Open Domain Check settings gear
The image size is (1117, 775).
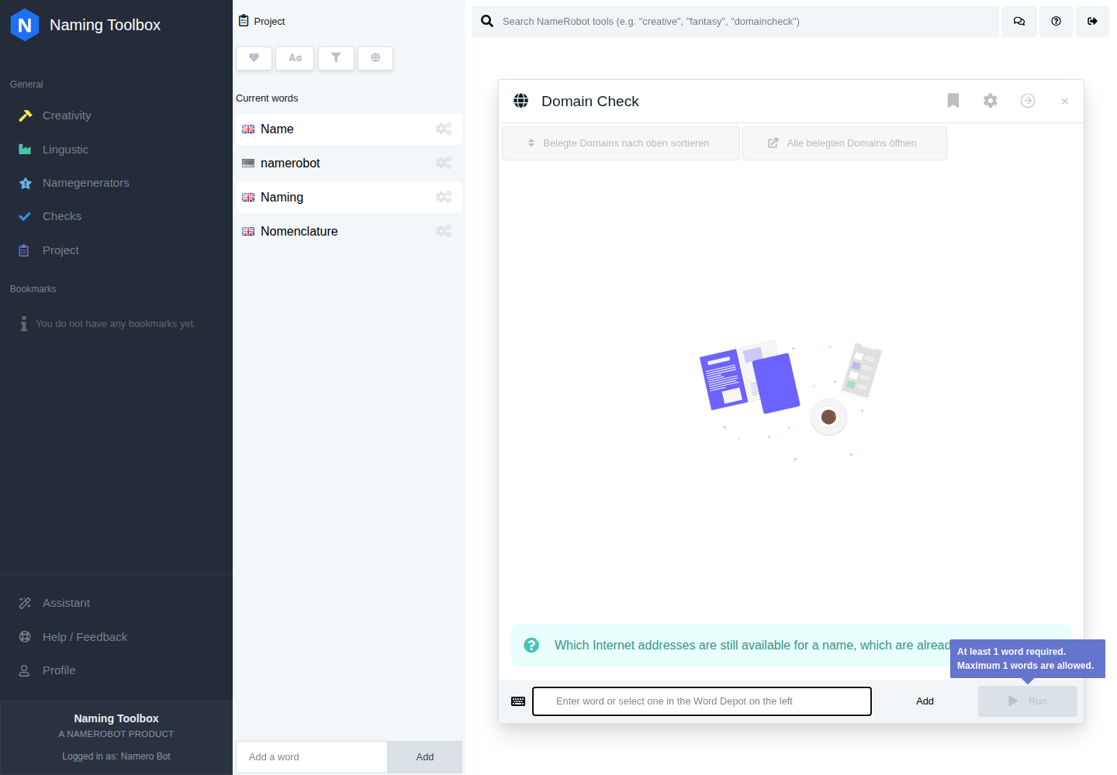click(x=991, y=101)
